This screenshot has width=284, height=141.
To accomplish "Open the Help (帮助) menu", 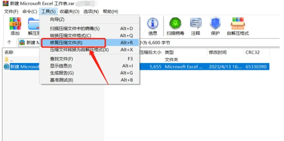I will (110, 11).
